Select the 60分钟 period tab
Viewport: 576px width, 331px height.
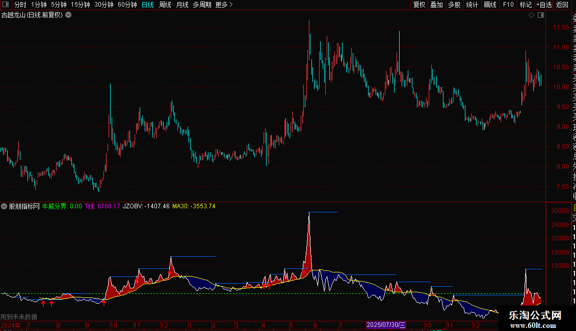pos(127,5)
